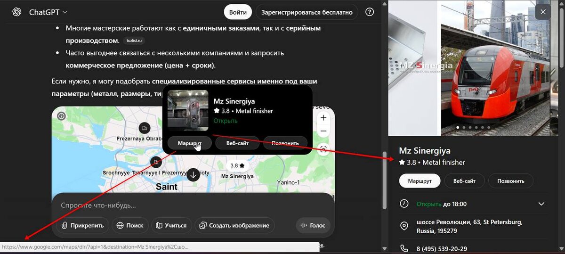565x254 pixels.
Task: Zoom in the map with plus
Action: 323,118
